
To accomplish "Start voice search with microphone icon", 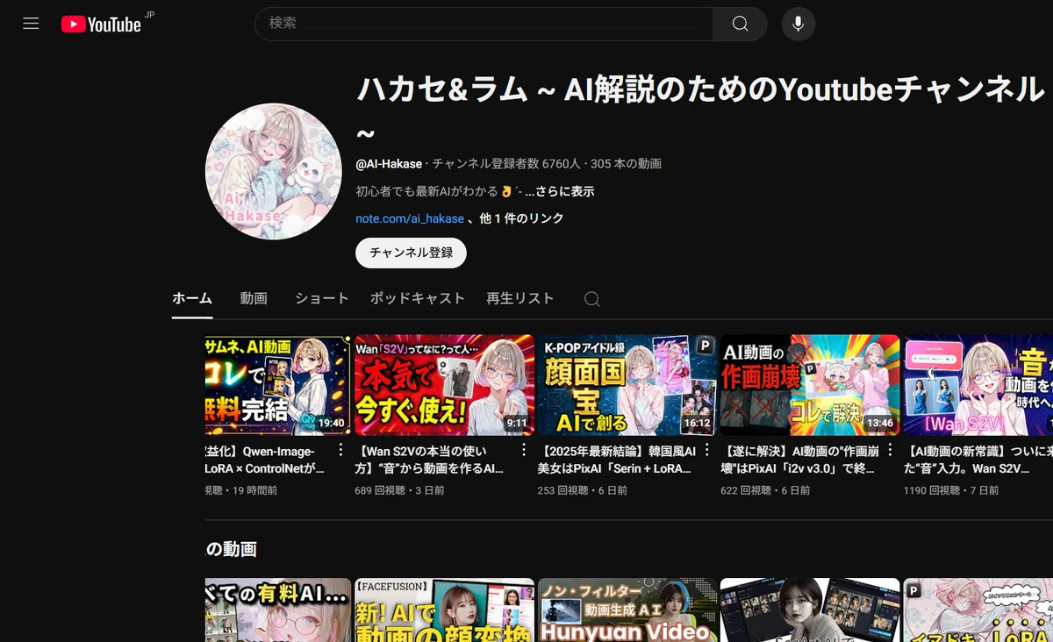I will coord(798,24).
